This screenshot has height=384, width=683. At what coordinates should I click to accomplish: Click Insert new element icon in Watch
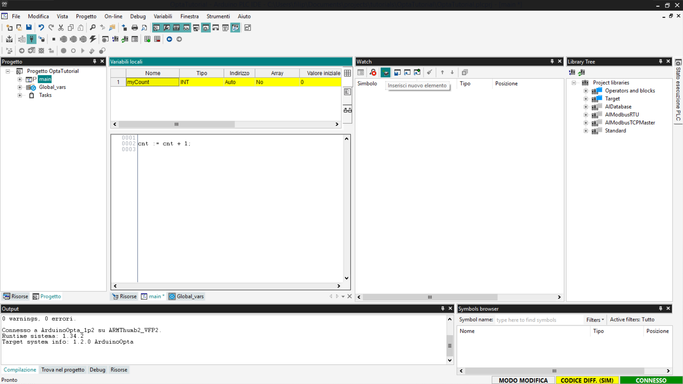[x=386, y=73]
